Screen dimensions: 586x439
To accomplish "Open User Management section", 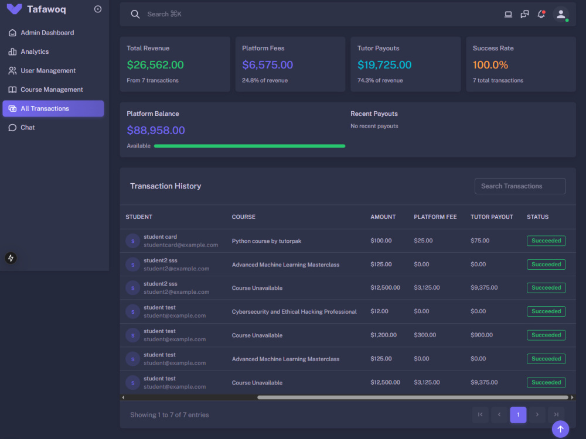I will coord(53,71).
